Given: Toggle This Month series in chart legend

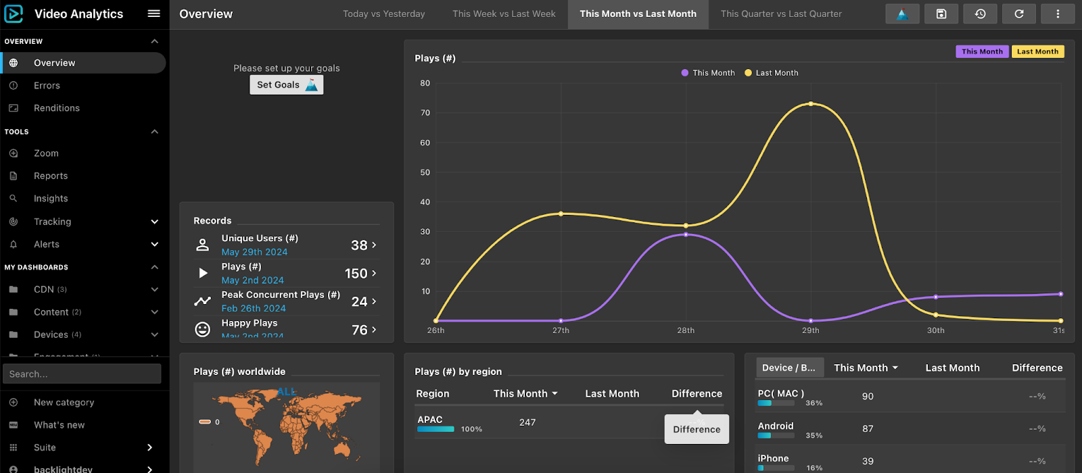Looking at the screenshot, I should pyautogui.click(x=708, y=73).
